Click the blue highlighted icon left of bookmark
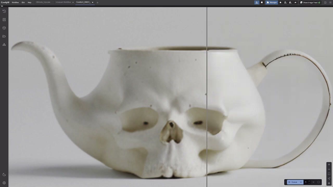The height and width of the screenshot is (187, 333). click(x=257, y=3)
